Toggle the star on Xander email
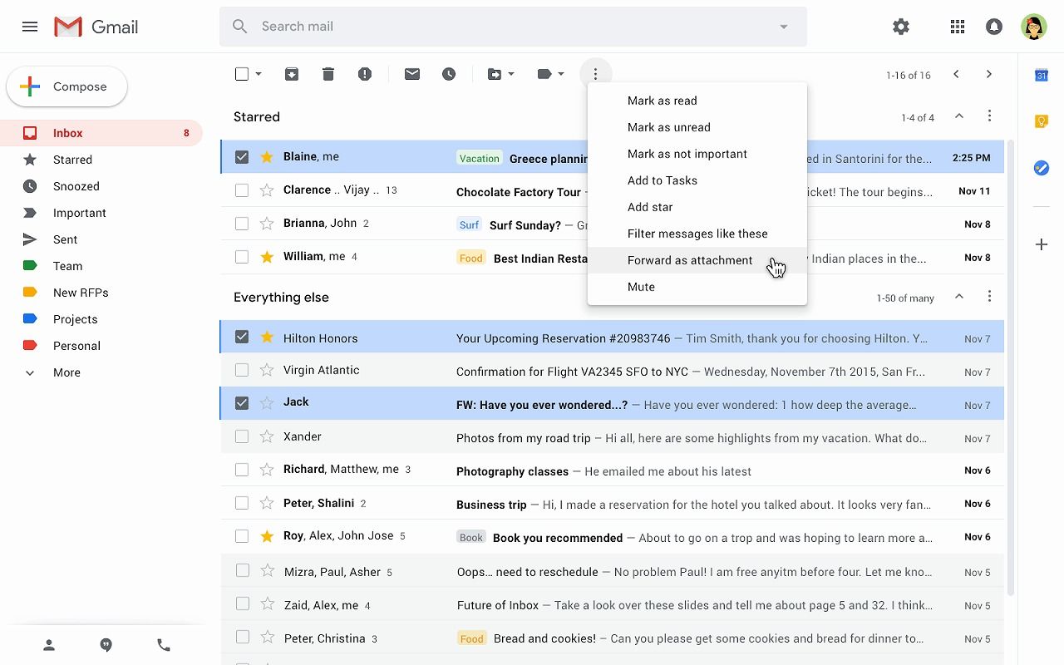This screenshot has height=665, width=1064. click(267, 436)
